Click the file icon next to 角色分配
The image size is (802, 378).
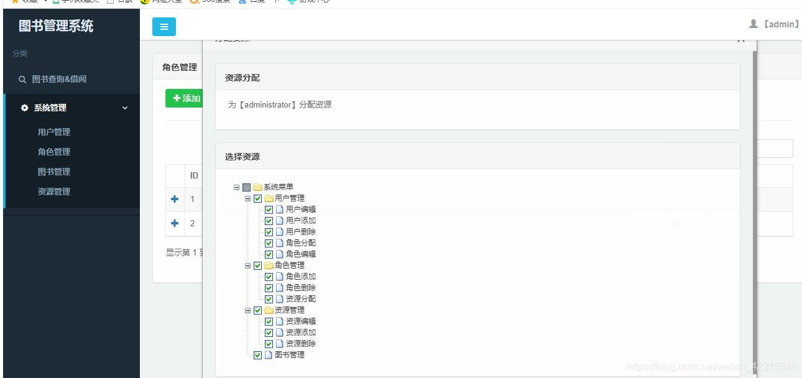coord(280,243)
